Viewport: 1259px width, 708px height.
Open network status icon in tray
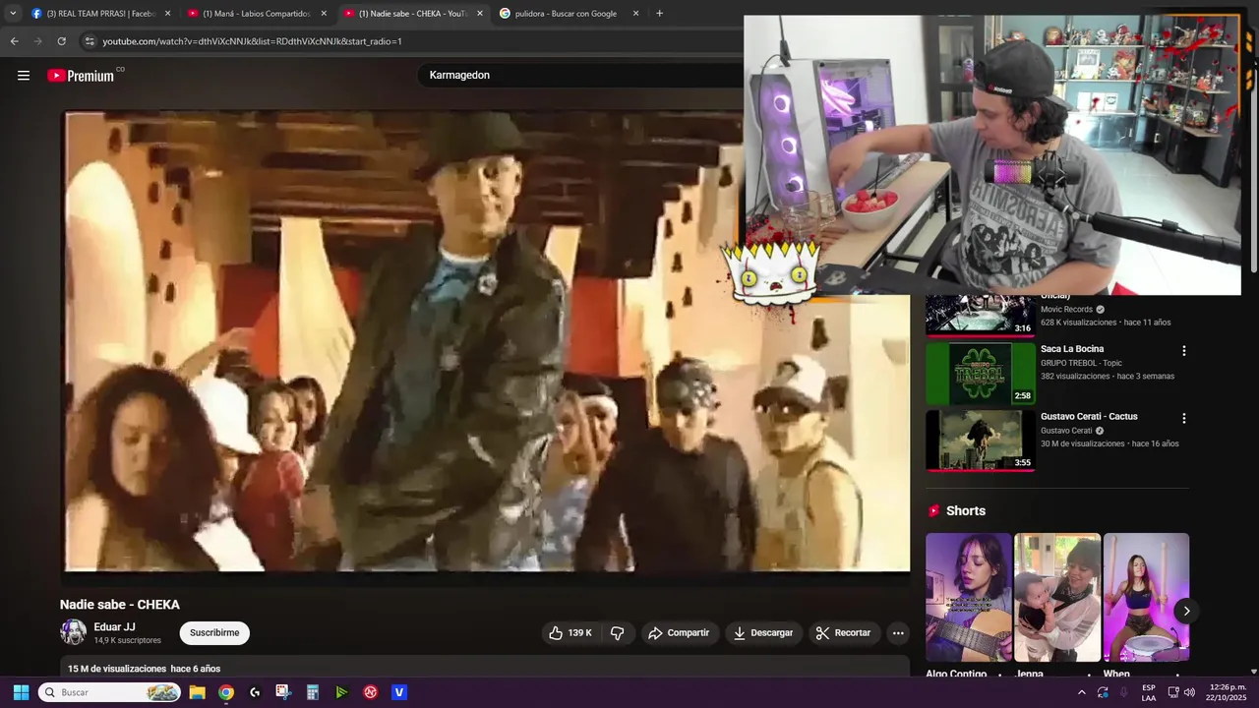[1173, 692]
